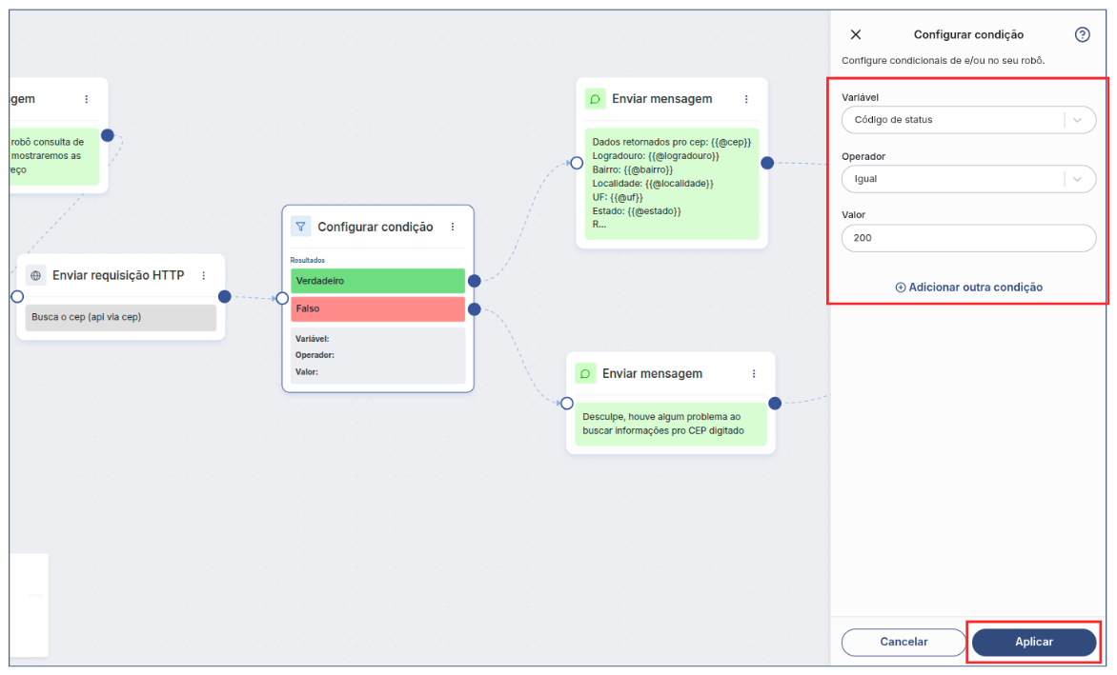Select the Verdadeiro result row
Viewport: 1117px width, 675px height.
(x=377, y=281)
